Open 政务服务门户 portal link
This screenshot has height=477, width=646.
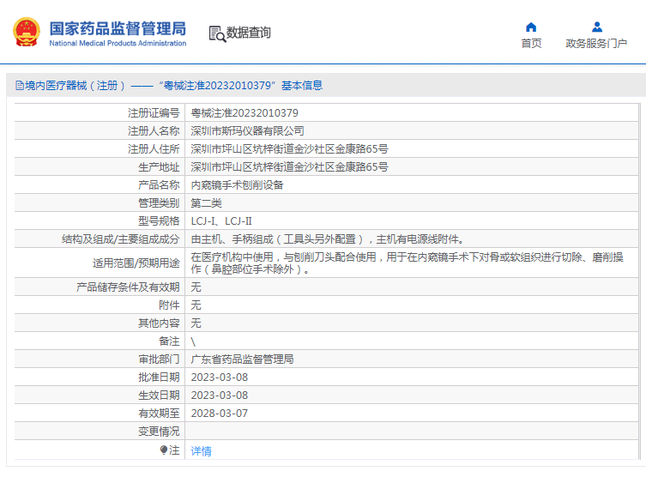pyautogui.click(x=596, y=43)
